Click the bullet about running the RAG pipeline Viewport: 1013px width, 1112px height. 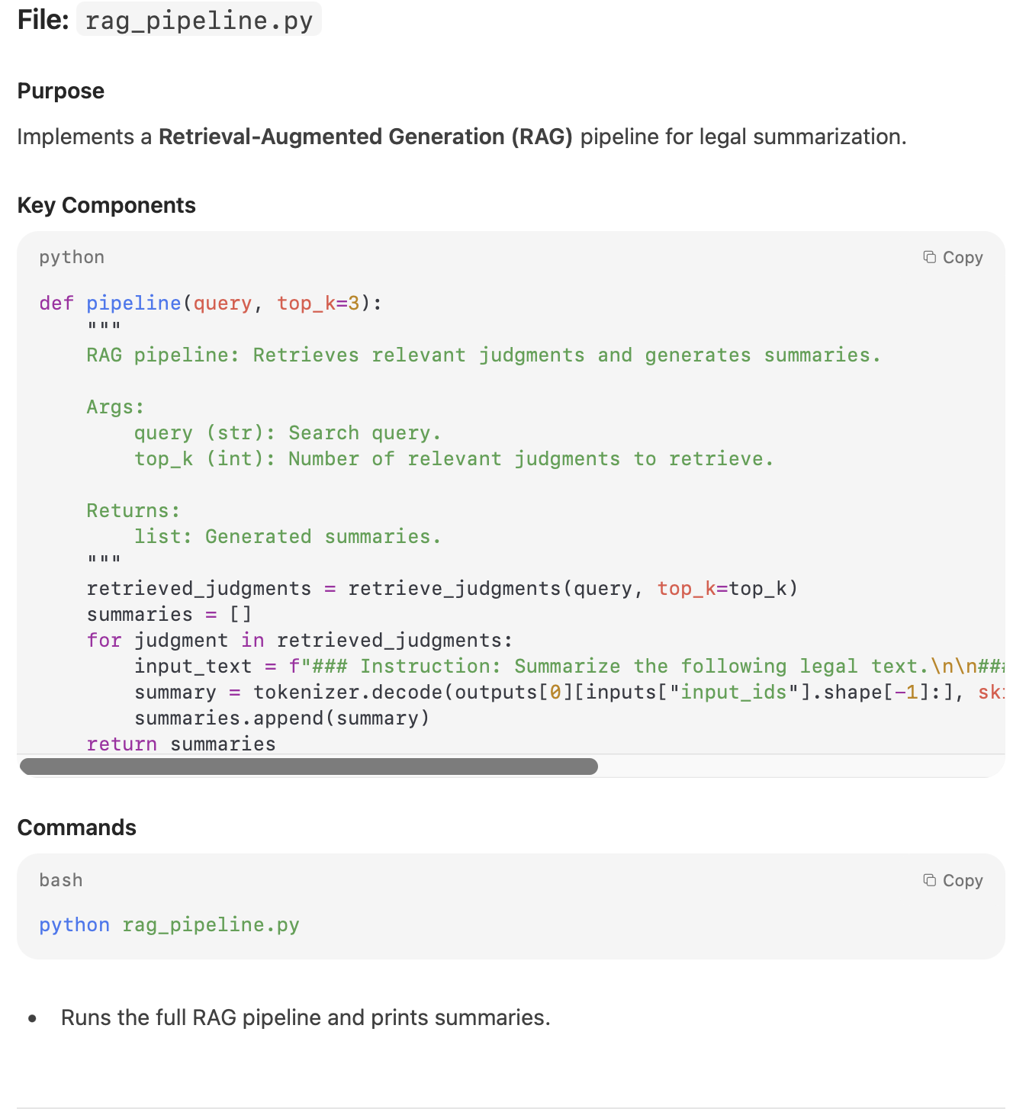(305, 1017)
